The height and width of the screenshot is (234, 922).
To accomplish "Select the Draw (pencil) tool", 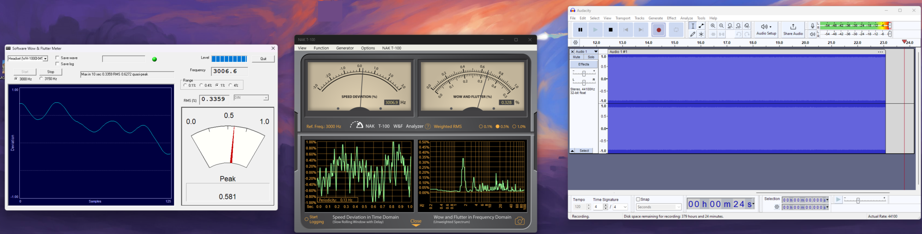I will click(x=692, y=34).
